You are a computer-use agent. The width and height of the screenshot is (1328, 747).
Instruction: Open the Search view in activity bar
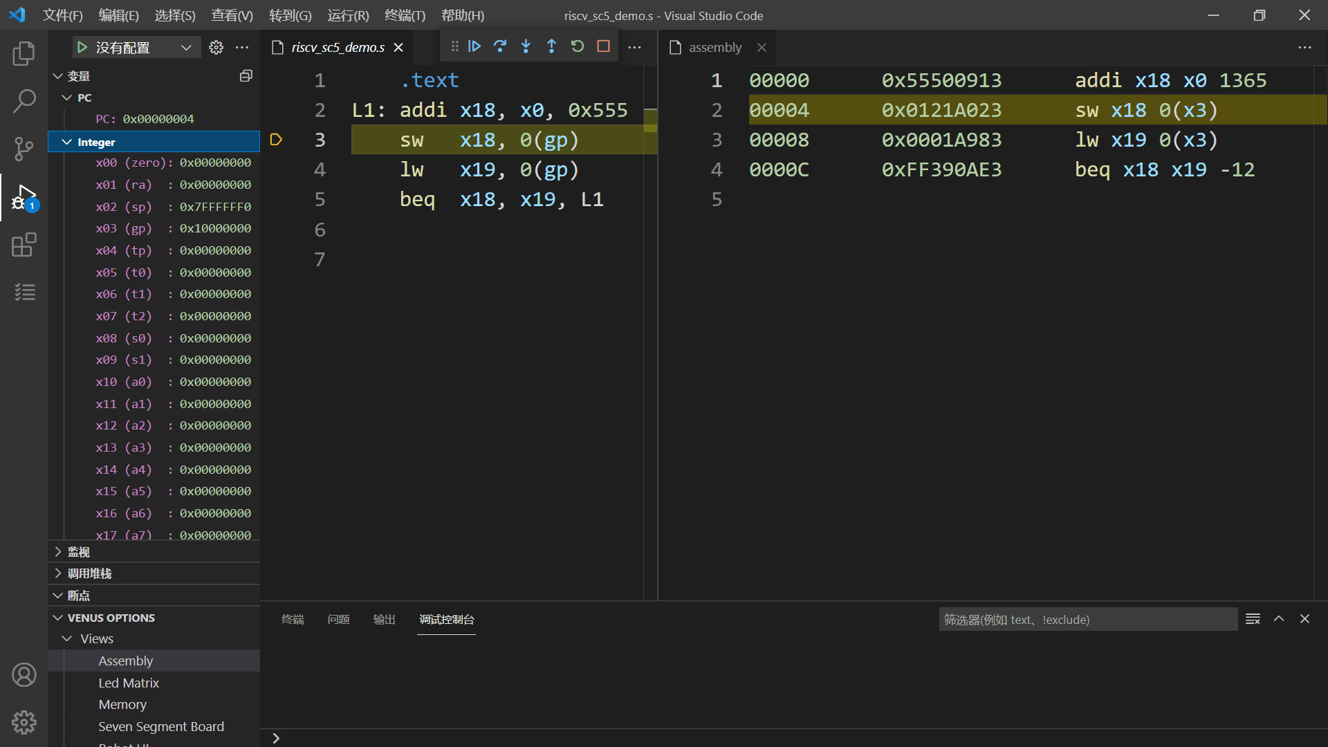24,101
